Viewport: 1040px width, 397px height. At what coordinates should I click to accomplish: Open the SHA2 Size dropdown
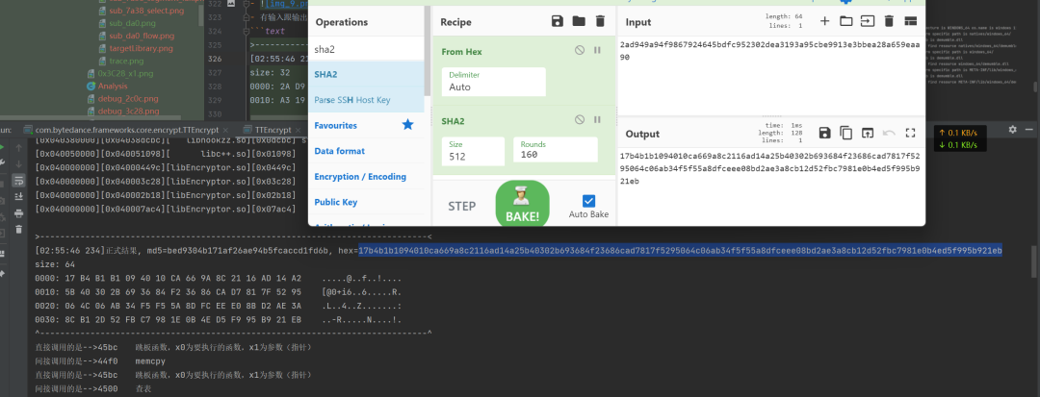coord(473,151)
